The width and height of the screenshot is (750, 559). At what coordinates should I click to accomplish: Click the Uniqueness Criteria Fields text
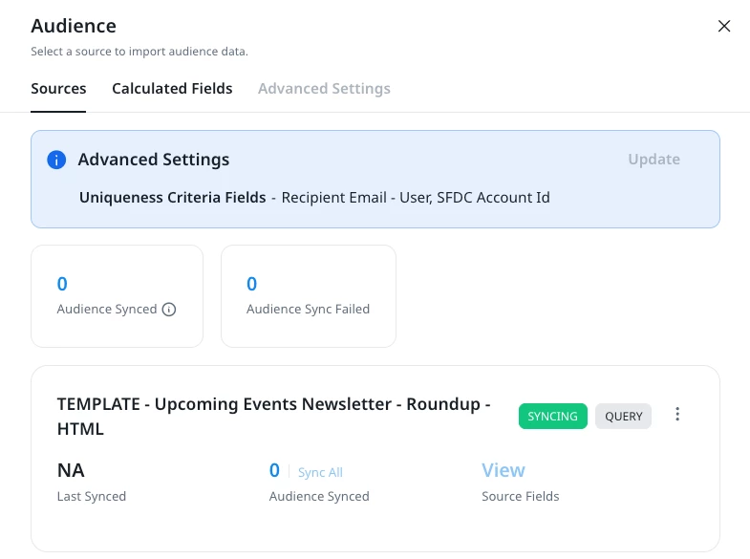coord(172,198)
